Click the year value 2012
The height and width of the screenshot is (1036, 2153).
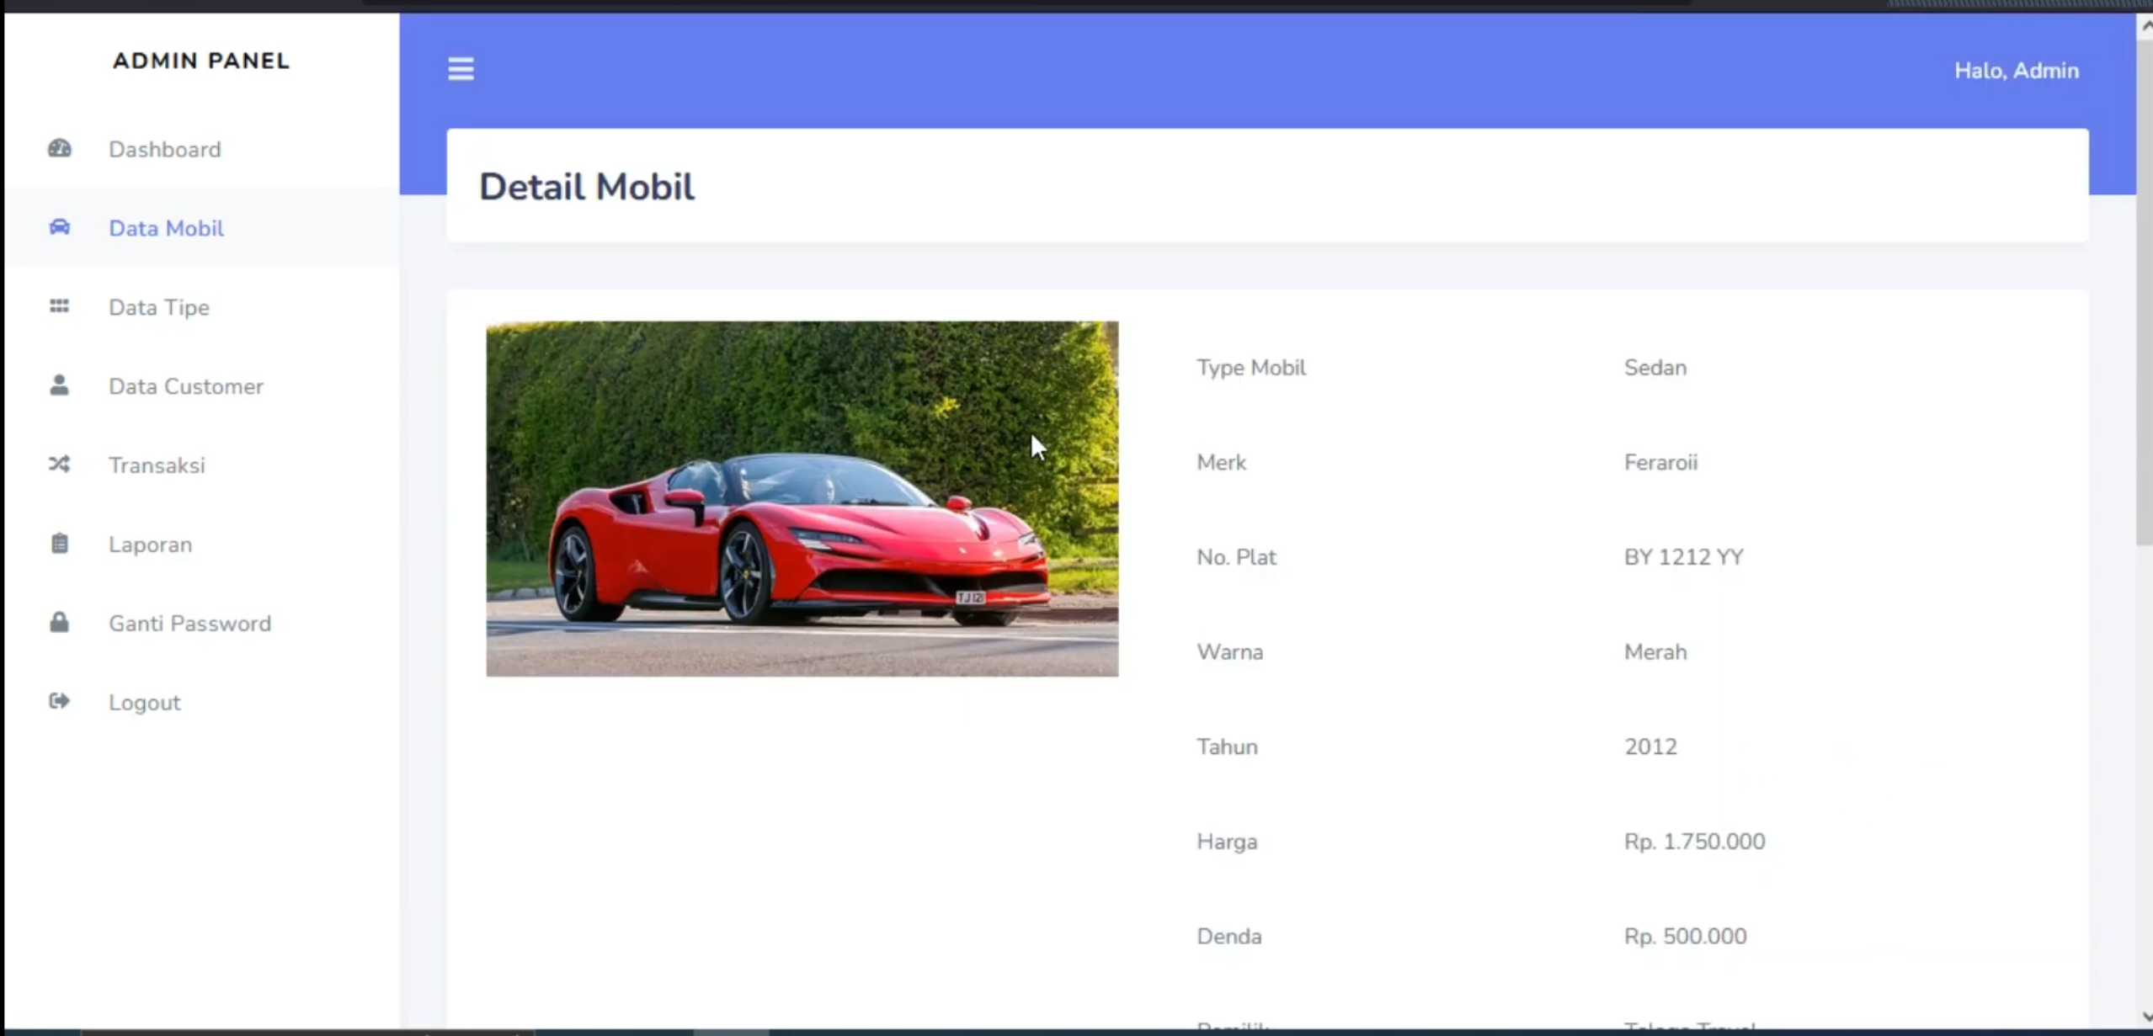pyautogui.click(x=1650, y=746)
